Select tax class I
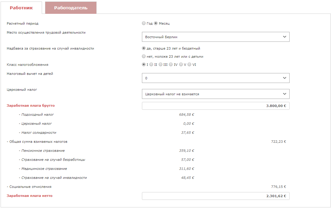The height and width of the screenshot is (208, 331). tap(144, 64)
